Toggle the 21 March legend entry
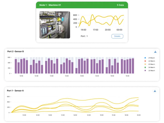164x123 pixels. click(150, 58)
